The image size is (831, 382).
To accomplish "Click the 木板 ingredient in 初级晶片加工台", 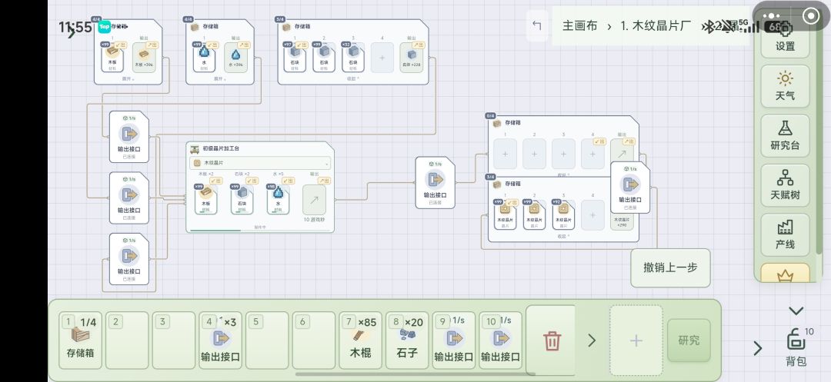I will (x=205, y=198).
